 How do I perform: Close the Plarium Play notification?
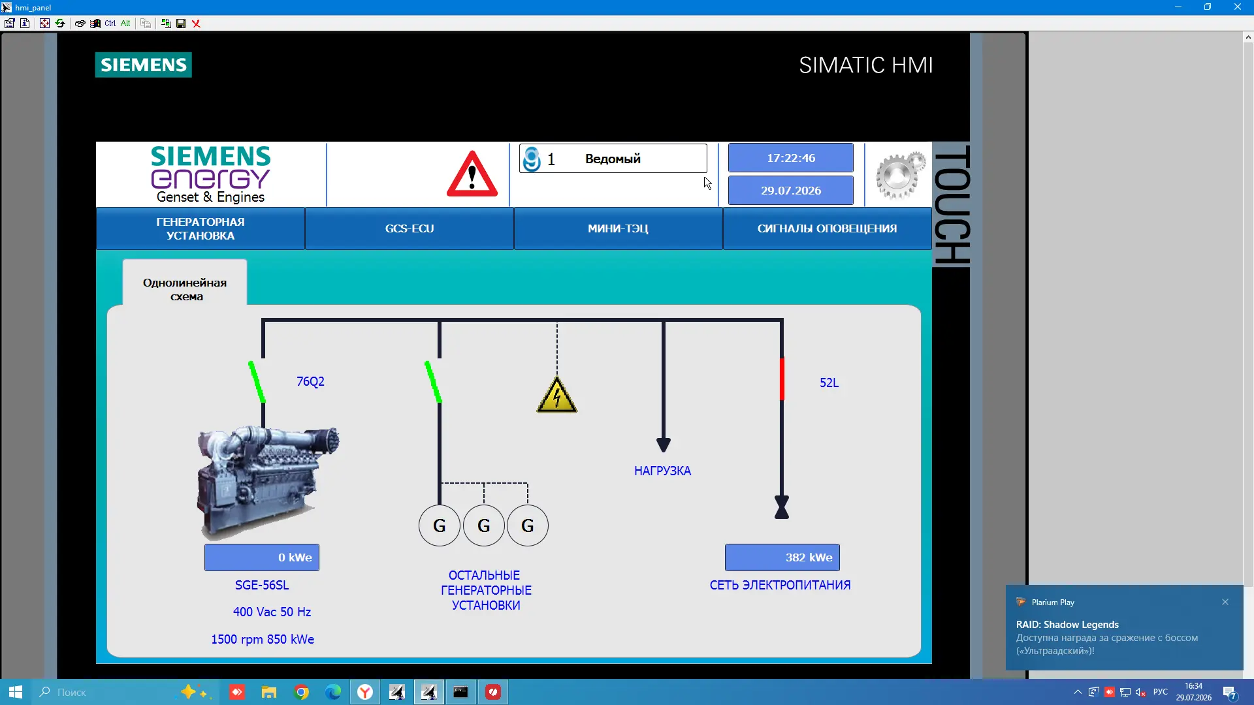click(x=1225, y=602)
